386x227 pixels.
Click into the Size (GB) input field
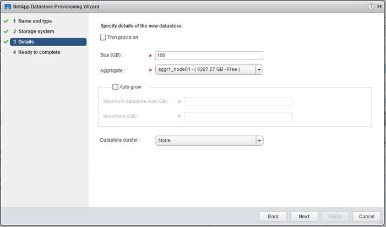coord(209,56)
